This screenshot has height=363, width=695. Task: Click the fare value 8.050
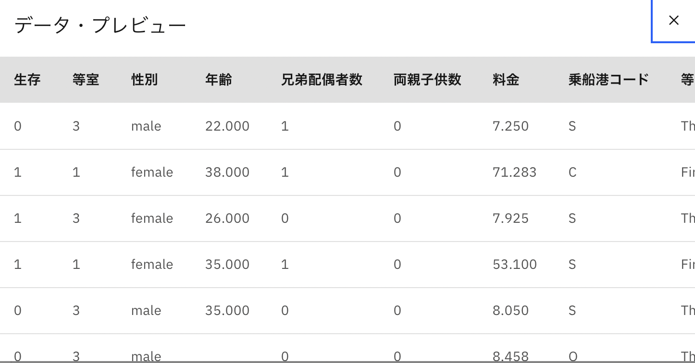pyautogui.click(x=510, y=310)
